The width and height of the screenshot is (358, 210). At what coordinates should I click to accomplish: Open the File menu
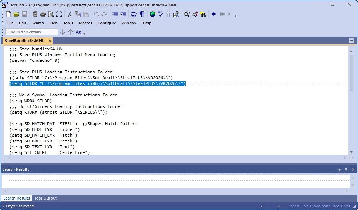pyautogui.click(x=10, y=23)
